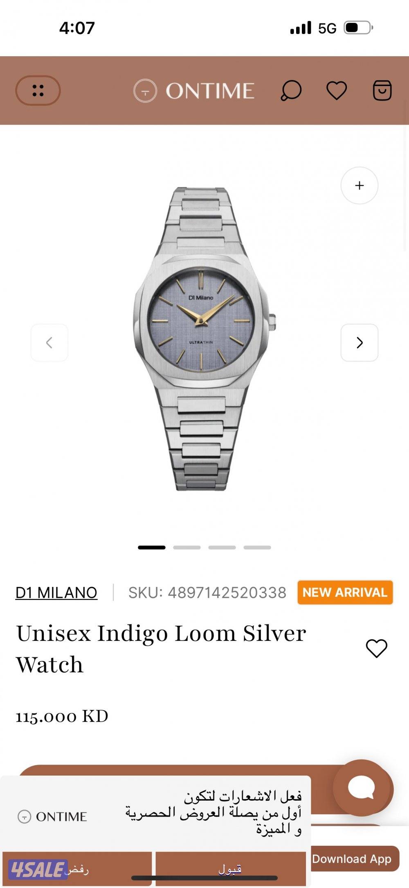This screenshot has height=888, width=409.
Task: Select the second image indicator dash
Action: (x=187, y=547)
